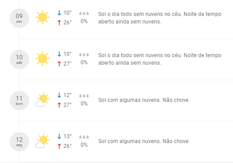
Task: Click the raindrops icon for day 12
Action: pos(84,137)
